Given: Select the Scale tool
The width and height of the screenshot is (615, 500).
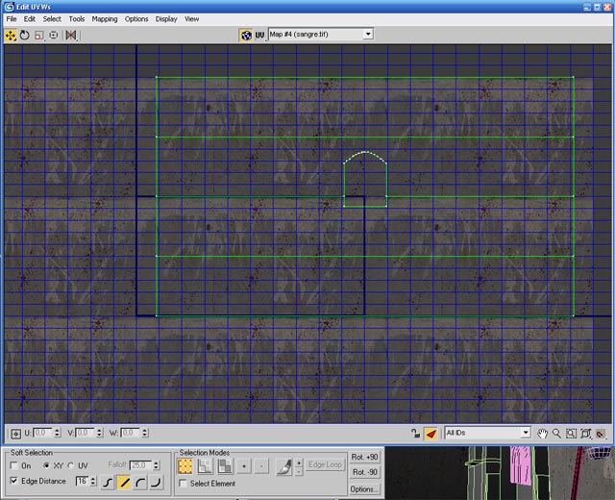Looking at the screenshot, I should click(x=39, y=36).
